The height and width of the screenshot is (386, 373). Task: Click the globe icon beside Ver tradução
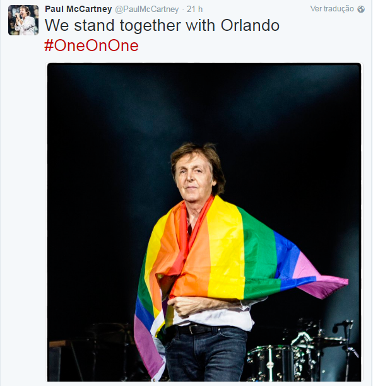pos(361,9)
